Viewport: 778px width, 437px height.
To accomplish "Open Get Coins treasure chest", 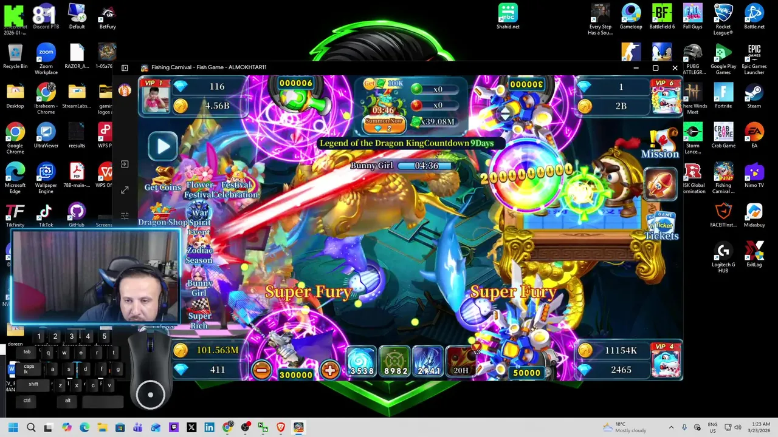I will pyautogui.click(x=162, y=180).
